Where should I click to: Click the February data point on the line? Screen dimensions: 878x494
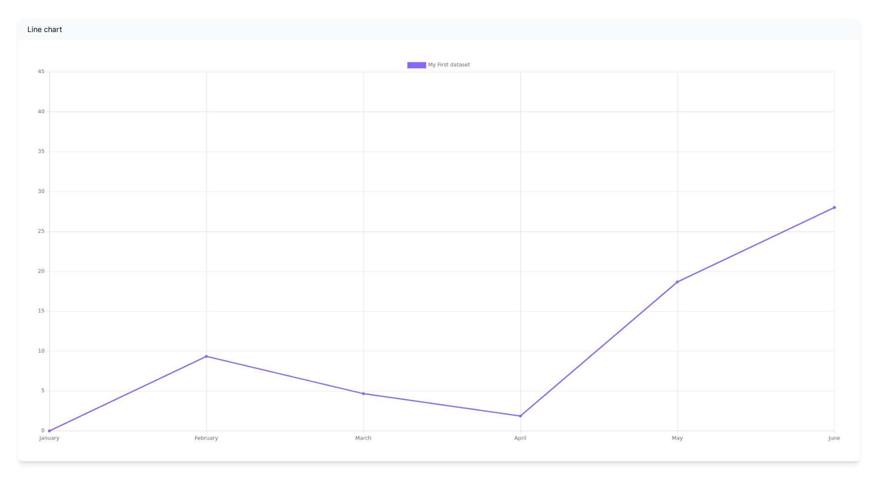[206, 356]
